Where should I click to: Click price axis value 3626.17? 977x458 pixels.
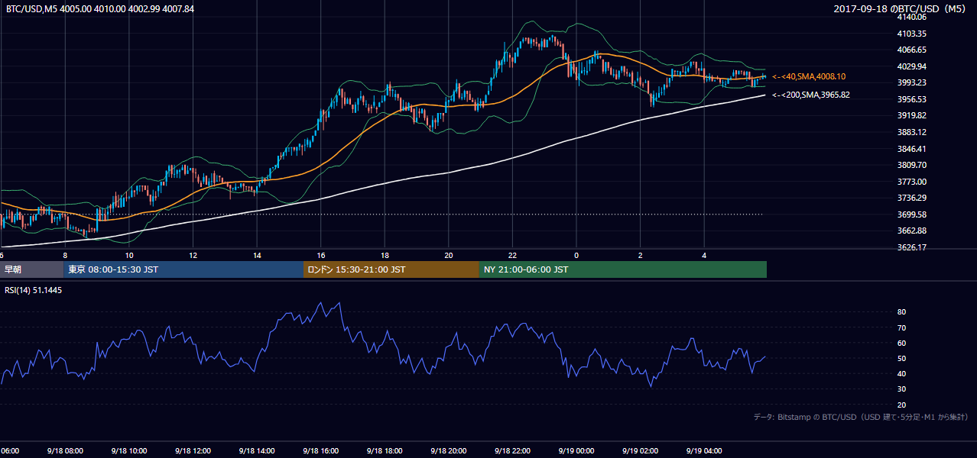pyautogui.click(x=912, y=247)
